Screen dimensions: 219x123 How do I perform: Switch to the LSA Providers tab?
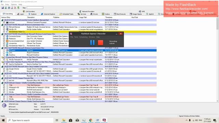pos(29,11)
